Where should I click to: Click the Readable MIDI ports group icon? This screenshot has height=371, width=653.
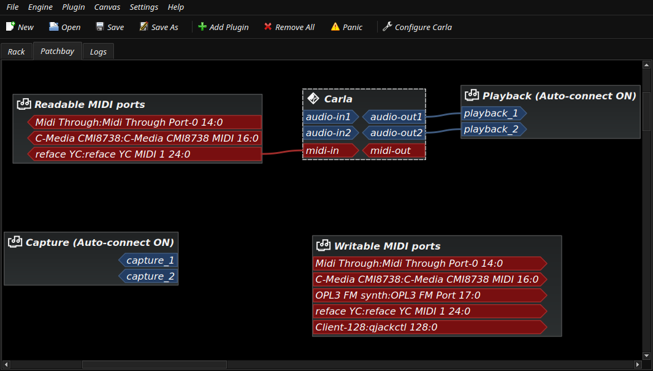tap(24, 104)
